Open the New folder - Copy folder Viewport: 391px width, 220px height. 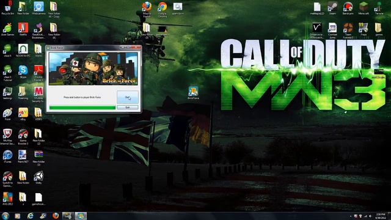coord(54,10)
